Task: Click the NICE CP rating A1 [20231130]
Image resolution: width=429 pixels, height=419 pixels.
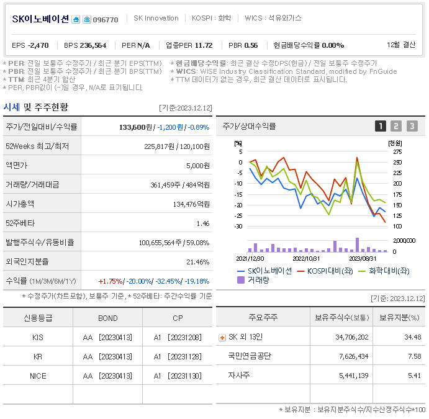Action: 178,376
